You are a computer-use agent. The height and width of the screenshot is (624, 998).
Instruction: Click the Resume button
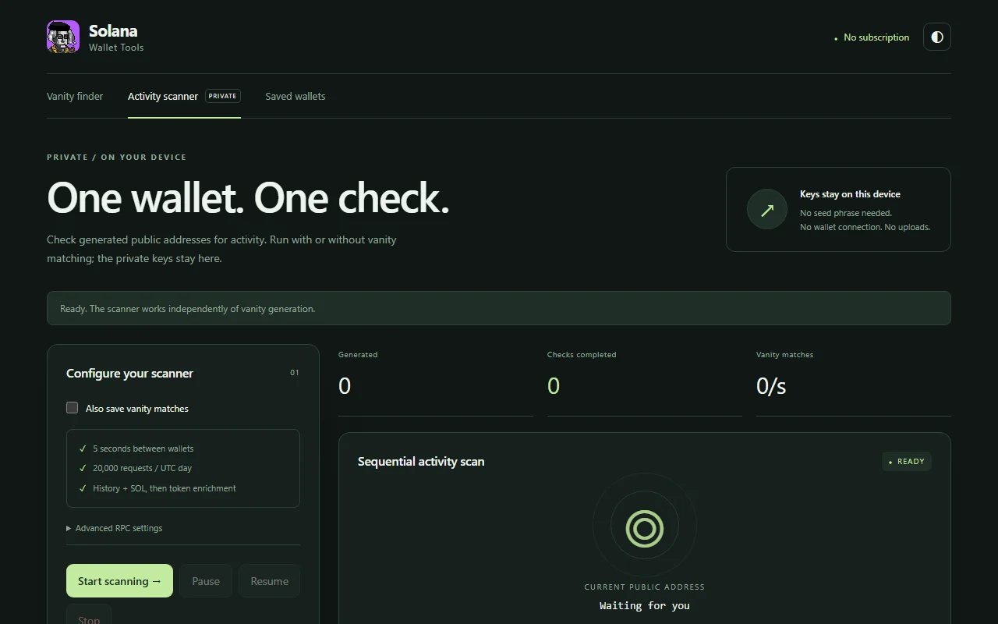coord(270,581)
